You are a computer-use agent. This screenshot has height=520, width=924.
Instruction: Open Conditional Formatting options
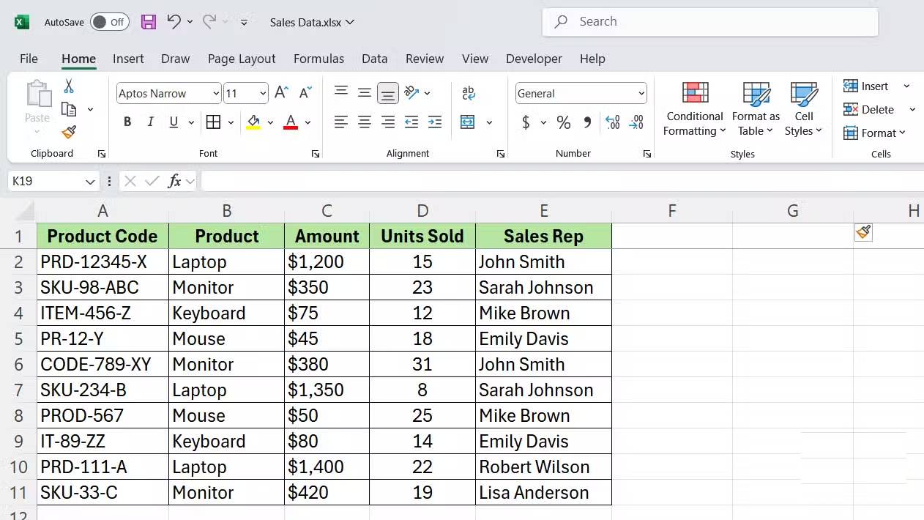(693, 110)
